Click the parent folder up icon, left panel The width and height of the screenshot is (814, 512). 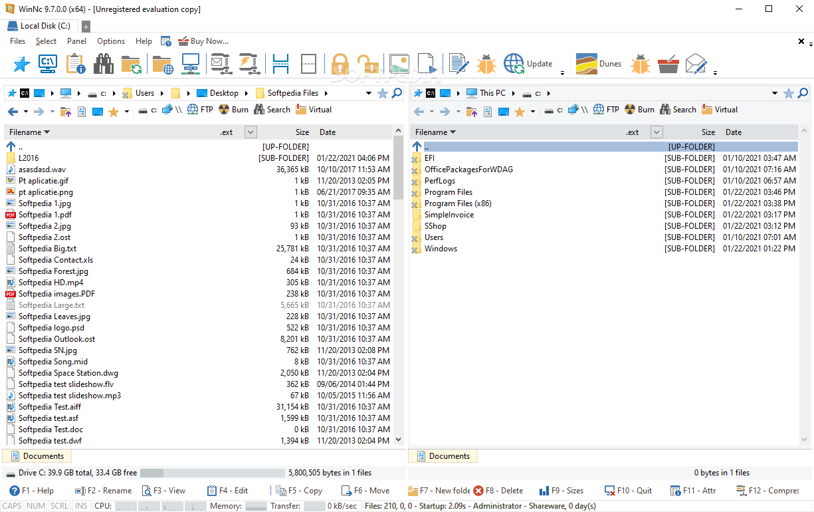pyautogui.click(x=65, y=112)
